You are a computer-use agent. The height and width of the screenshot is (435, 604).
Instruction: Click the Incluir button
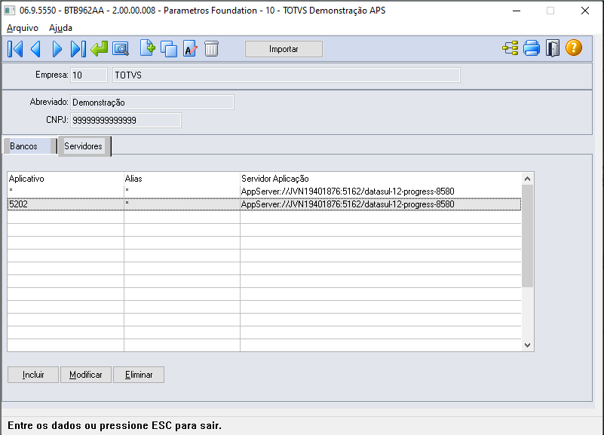tap(33, 375)
